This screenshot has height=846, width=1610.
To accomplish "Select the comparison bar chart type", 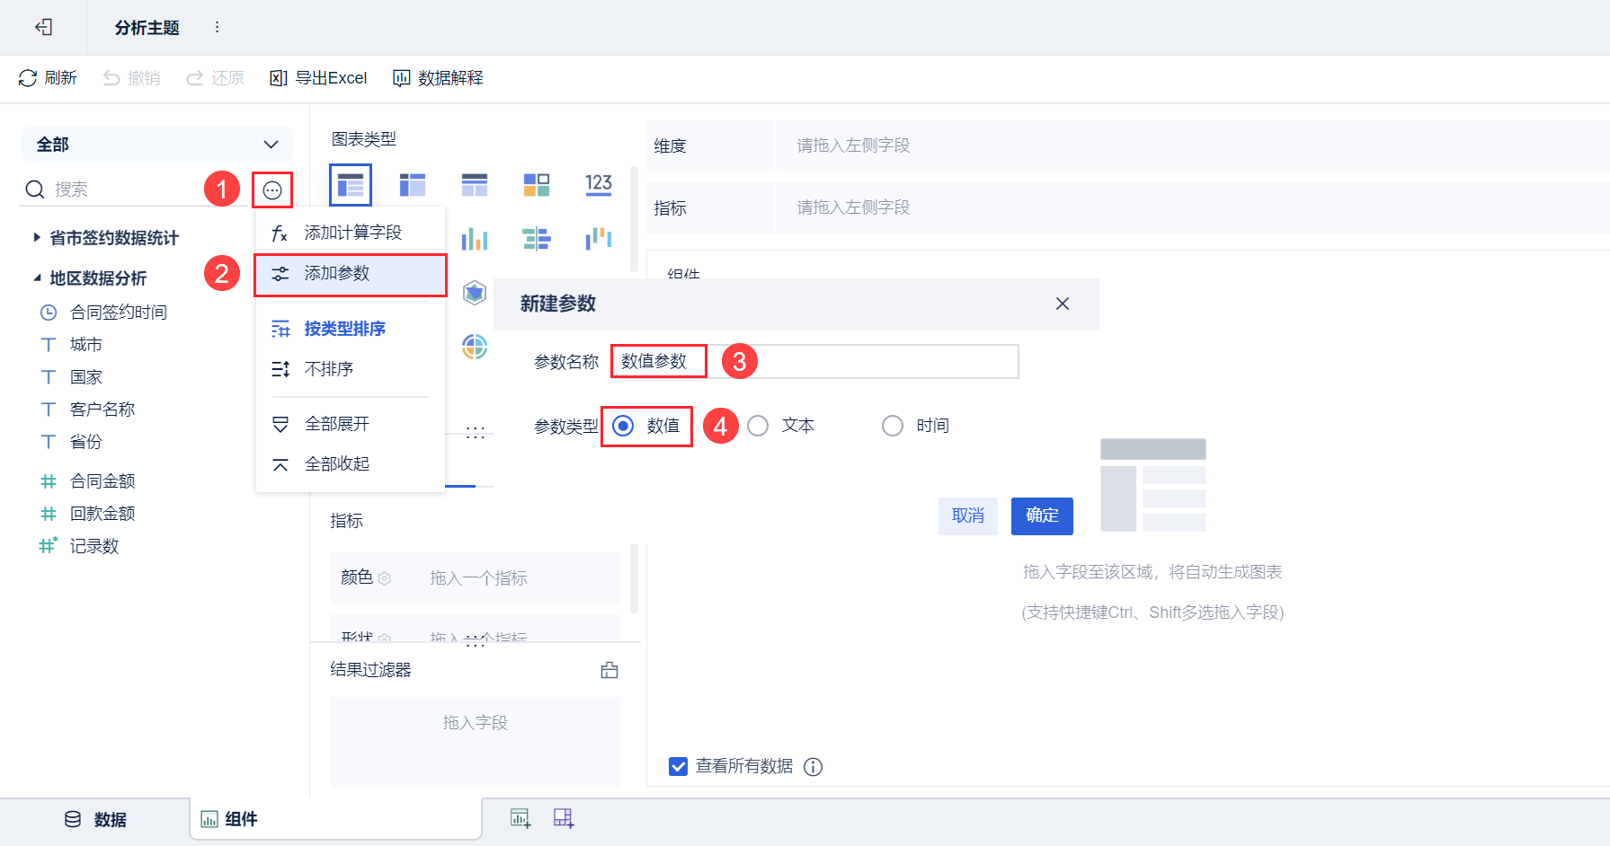I will pyautogui.click(x=537, y=239).
